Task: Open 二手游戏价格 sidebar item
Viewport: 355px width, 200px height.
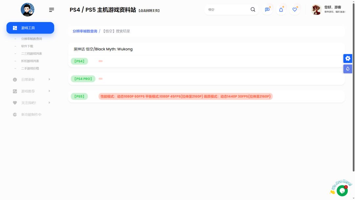Action: click(x=30, y=68)
